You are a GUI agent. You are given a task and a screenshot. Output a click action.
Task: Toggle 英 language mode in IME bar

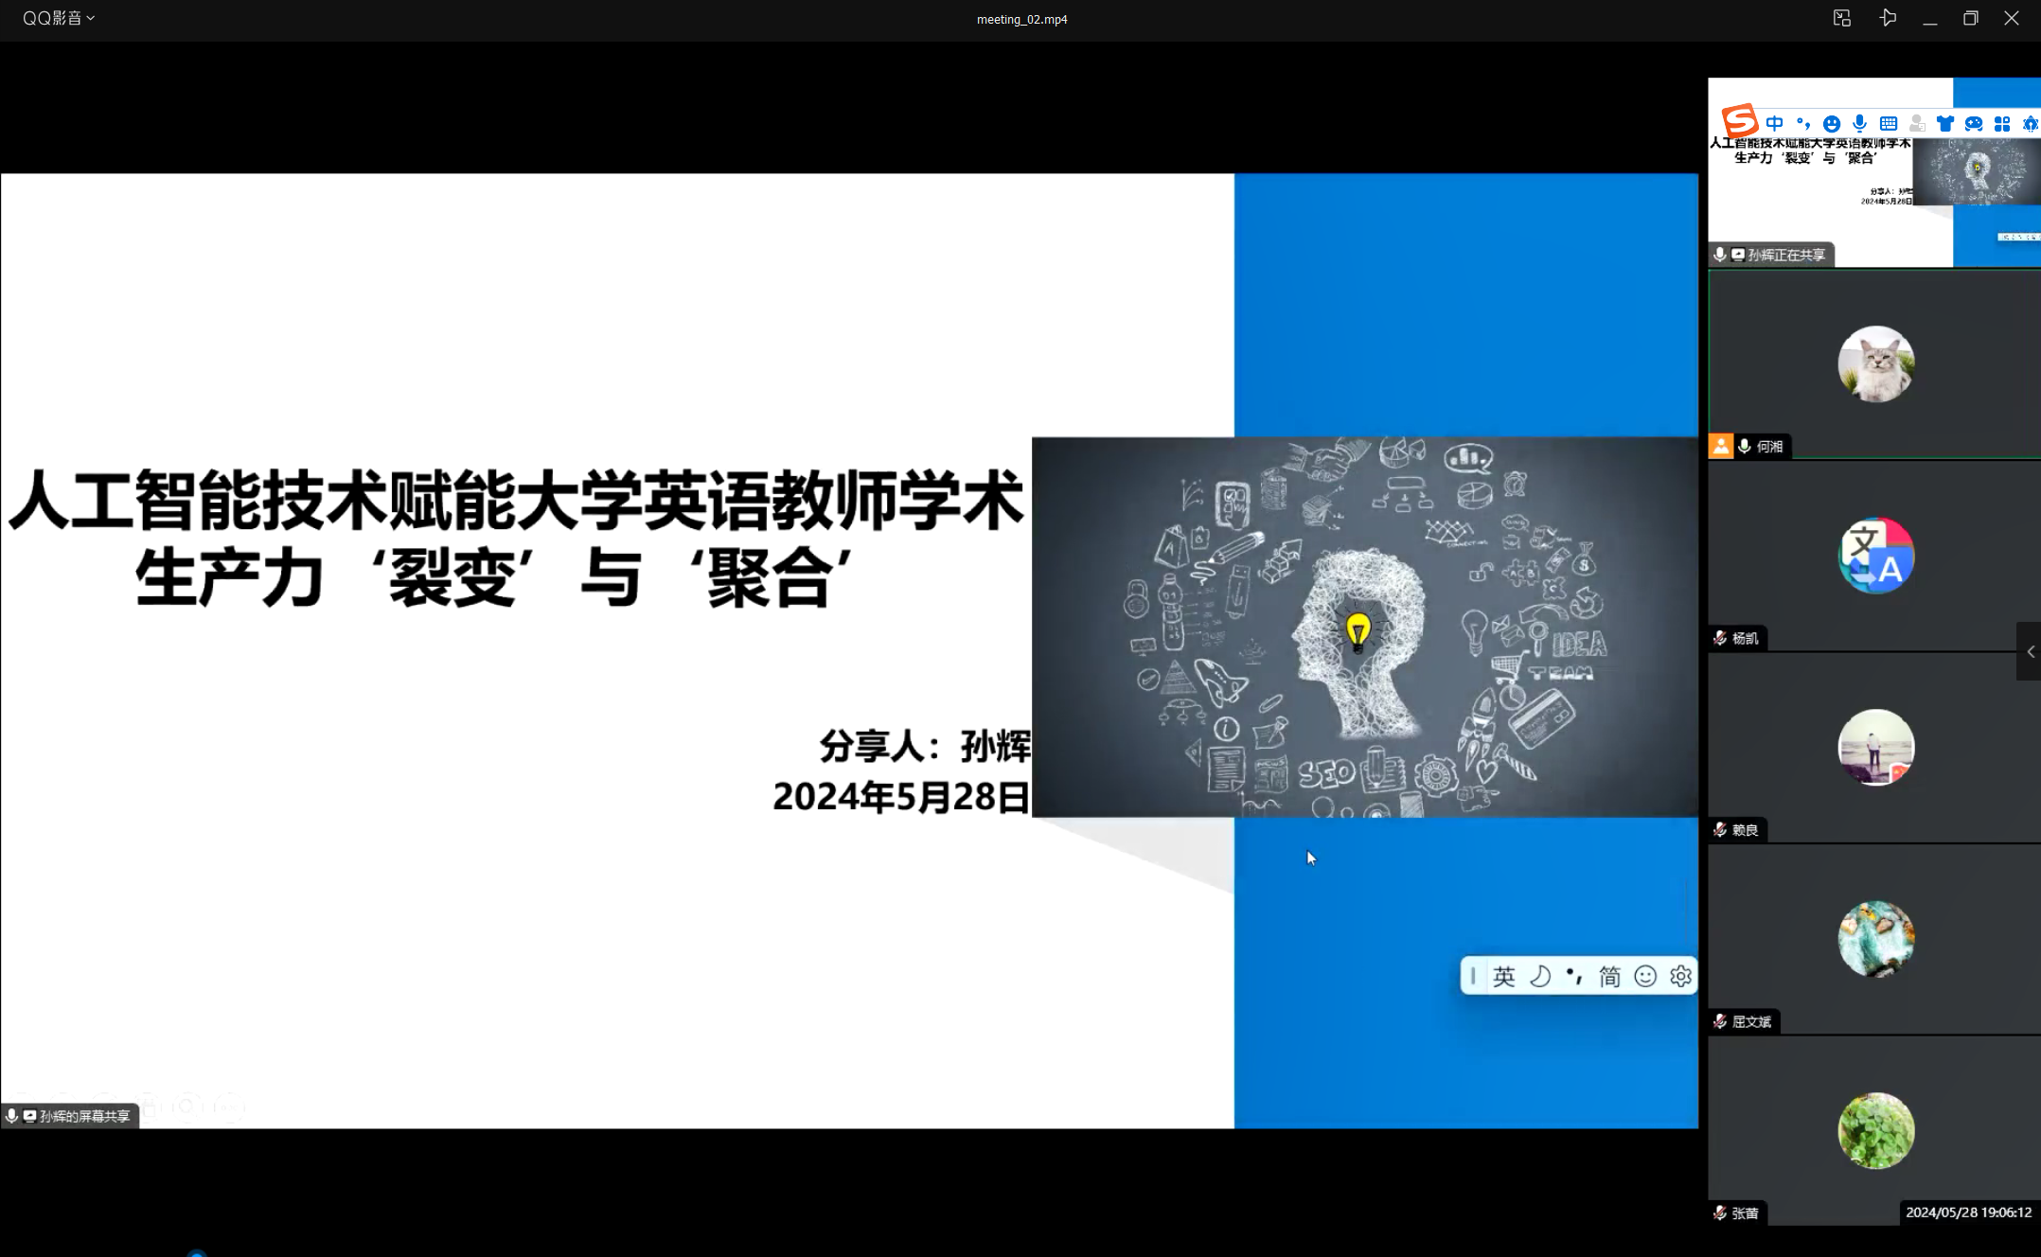(x=1504, y=976)
